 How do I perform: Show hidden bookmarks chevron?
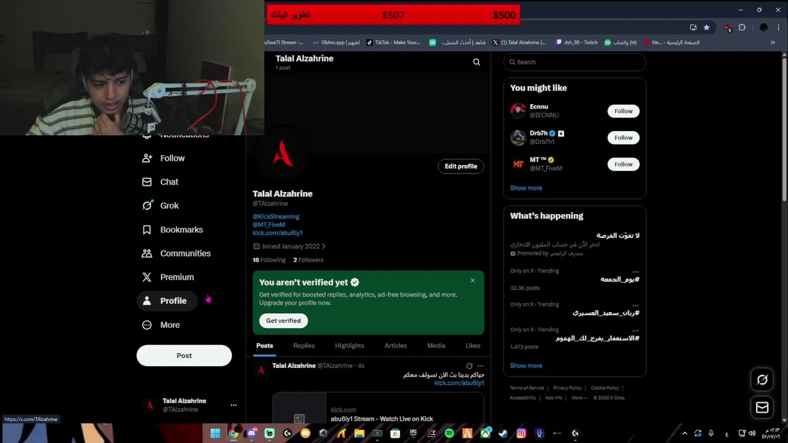pos(773,42)
